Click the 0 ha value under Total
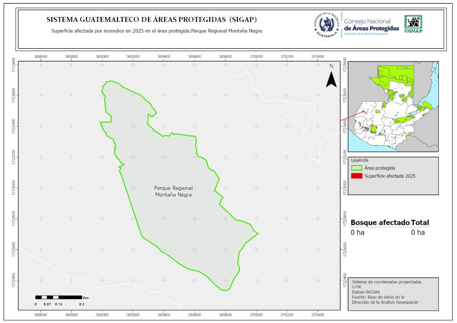This screenshot has width=457, height=323. click(x=418, y=232)
